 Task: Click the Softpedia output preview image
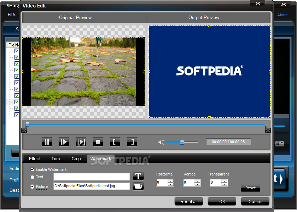[209, 72]
